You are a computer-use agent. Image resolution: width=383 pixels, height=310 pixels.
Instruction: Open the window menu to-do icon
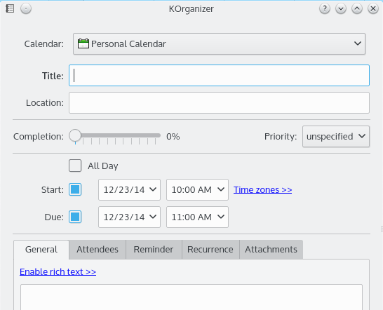click(x=10, y=8)
